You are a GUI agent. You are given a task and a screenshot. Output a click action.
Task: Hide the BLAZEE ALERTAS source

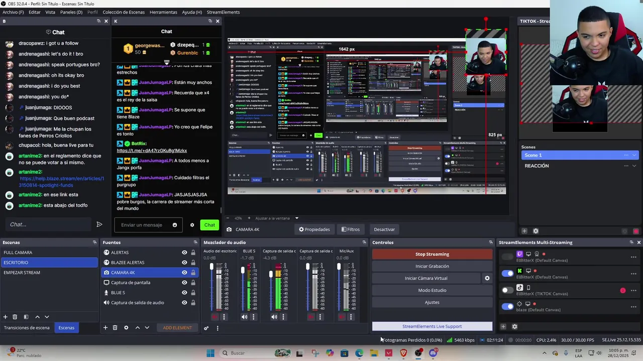pyautogui.click(x=184, y=263)
